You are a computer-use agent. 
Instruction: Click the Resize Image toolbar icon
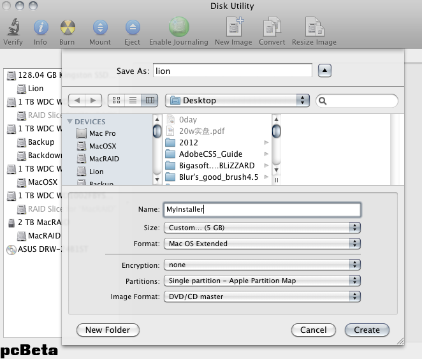(x=314, y=26)
